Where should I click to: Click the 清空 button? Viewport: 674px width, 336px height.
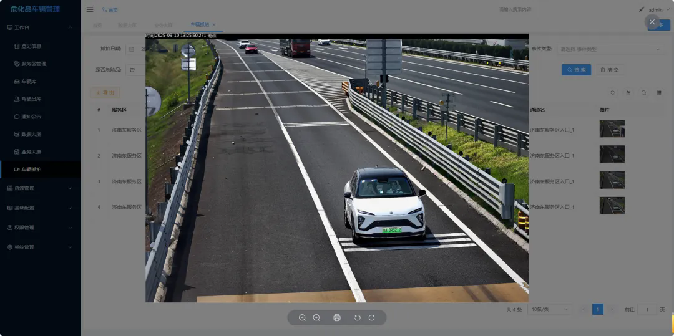[x=610, y=70]
